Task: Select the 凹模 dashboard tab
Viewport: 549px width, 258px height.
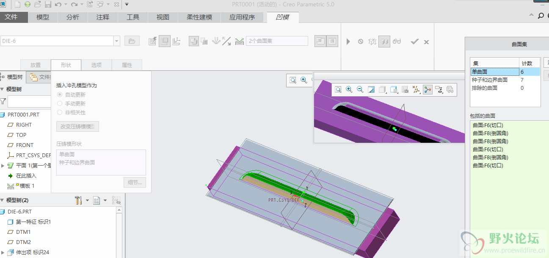Action: 283,17
